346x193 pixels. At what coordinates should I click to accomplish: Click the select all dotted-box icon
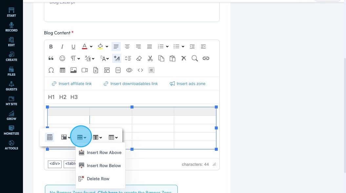pos(152,70)
